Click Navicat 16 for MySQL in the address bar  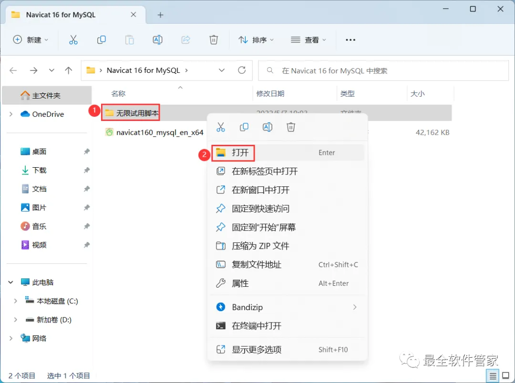[143, 70]
